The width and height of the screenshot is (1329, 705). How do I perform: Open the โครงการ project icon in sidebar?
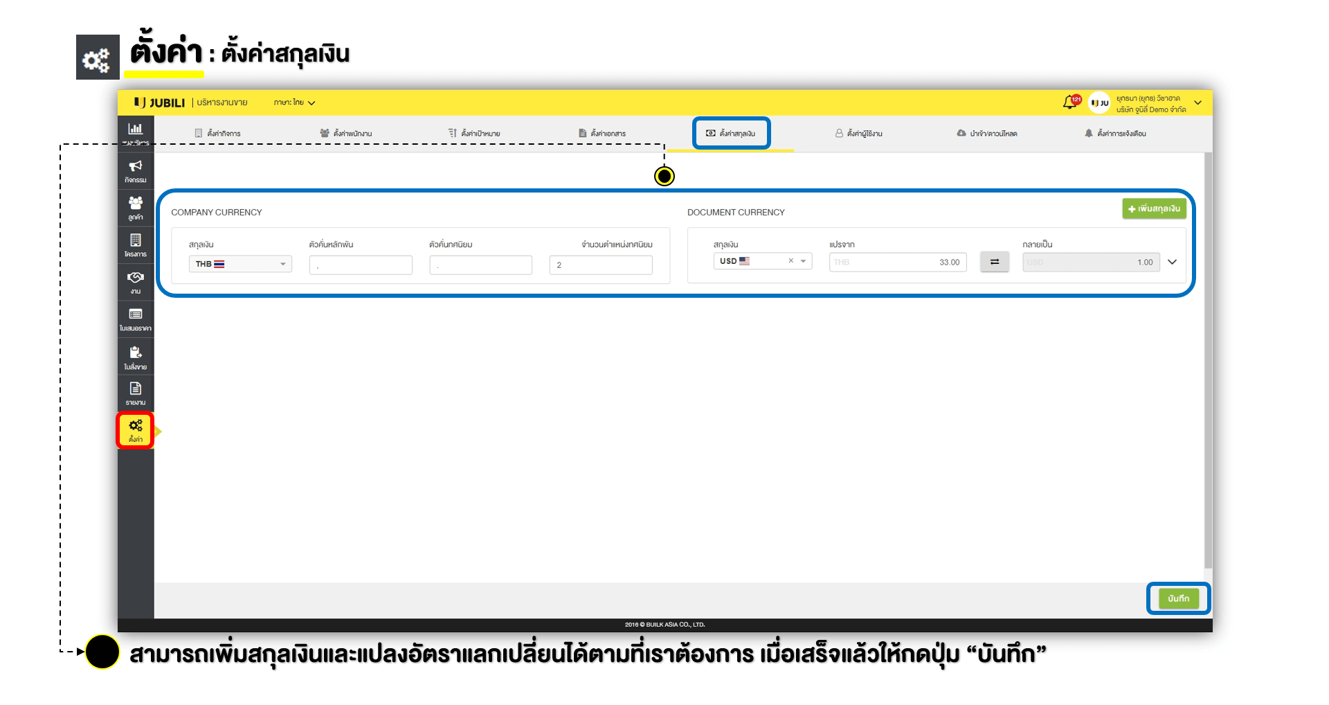coord(136,244)
